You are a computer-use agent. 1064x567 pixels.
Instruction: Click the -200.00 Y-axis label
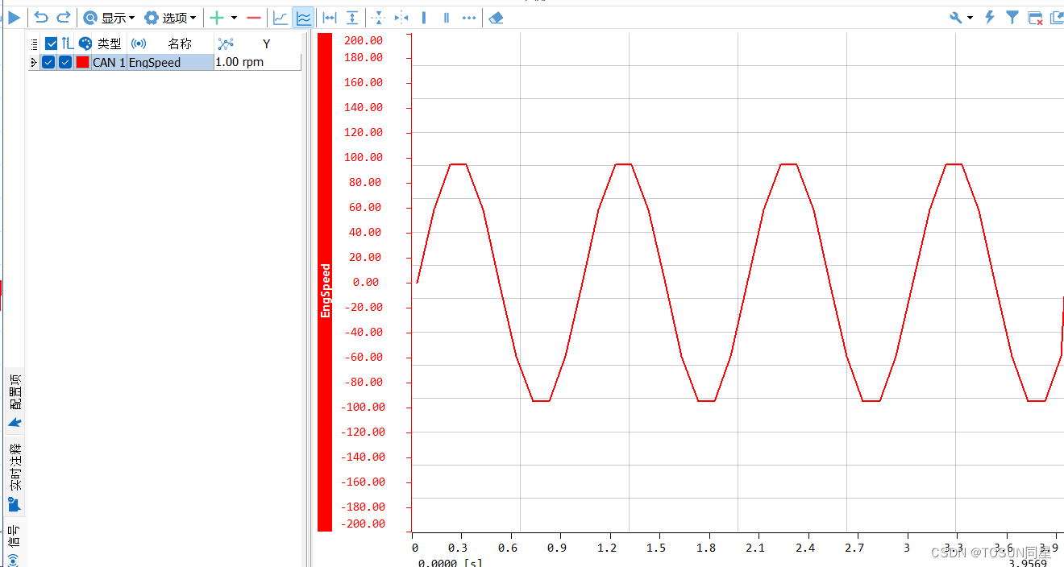coord(362,524)
